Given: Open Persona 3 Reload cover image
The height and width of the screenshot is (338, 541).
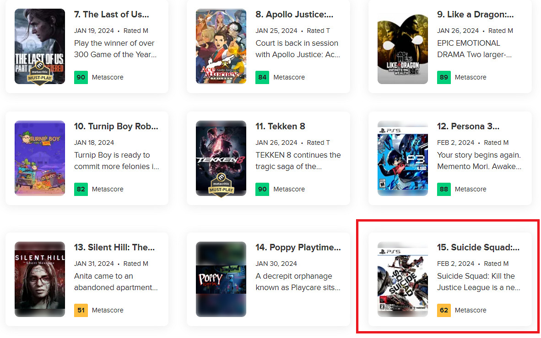Looking at the screenshot, I should click(x=402, y=158).
